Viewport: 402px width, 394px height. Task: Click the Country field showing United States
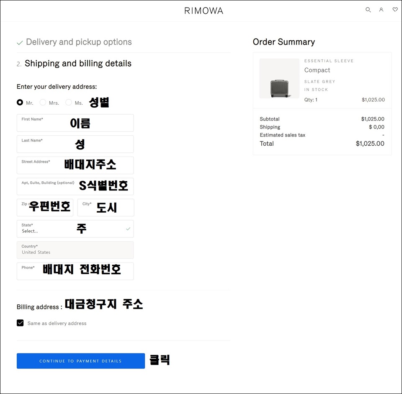tap(75, 250)
